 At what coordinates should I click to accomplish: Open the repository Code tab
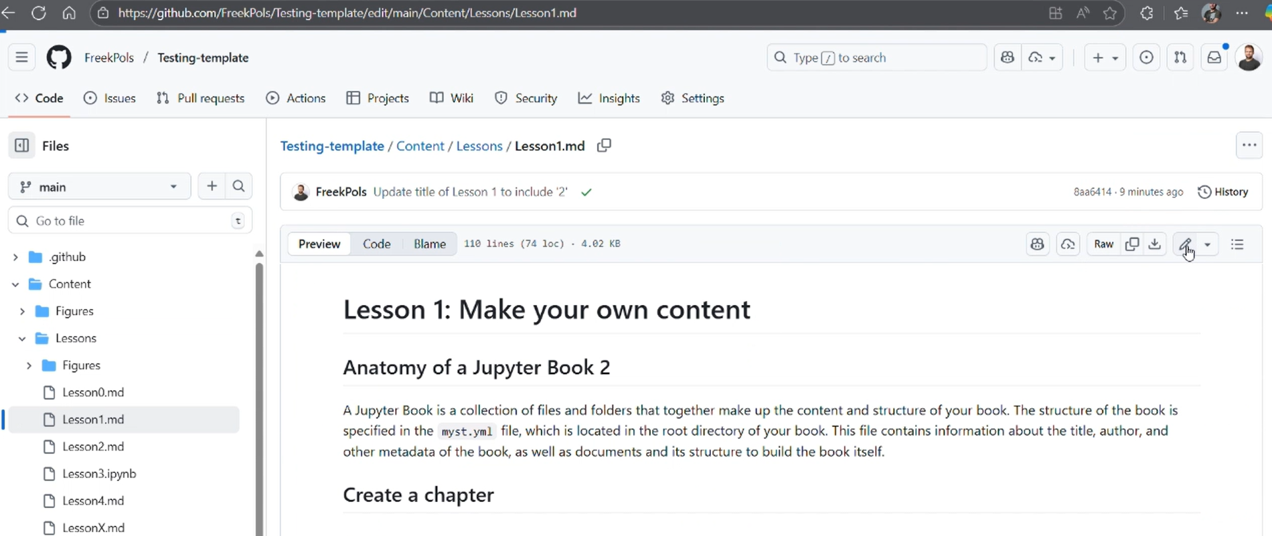click(x=39, y=98)
